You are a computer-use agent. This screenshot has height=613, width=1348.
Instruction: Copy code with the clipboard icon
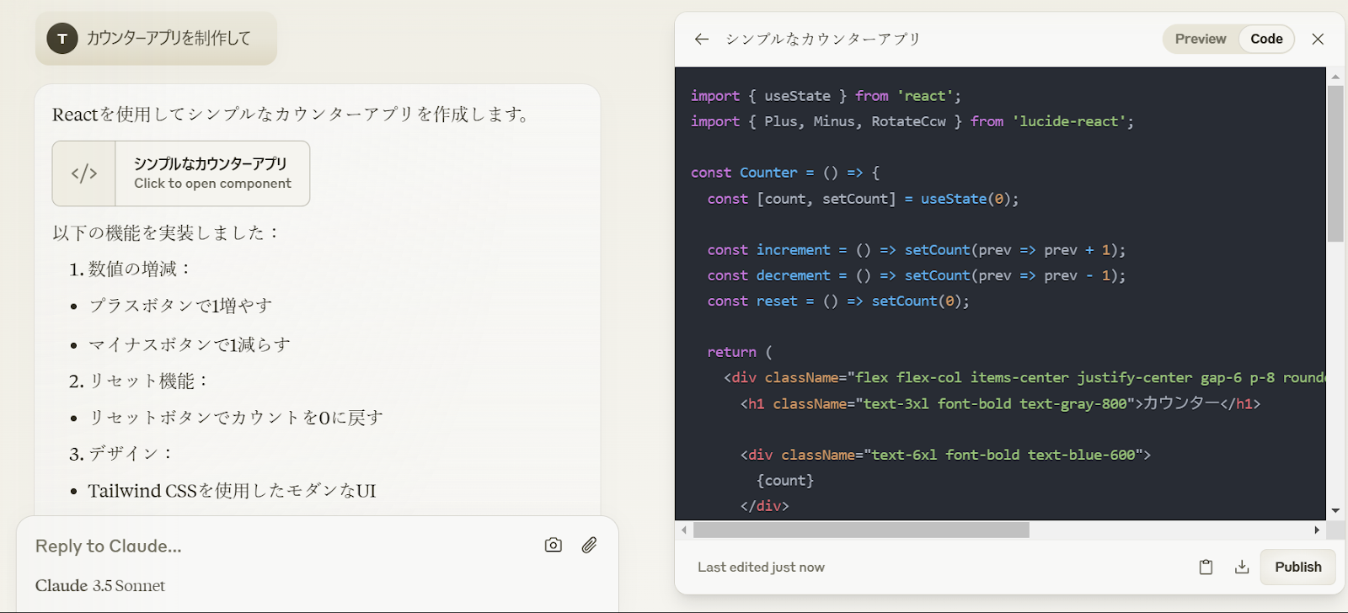[x=1206, y=567]
